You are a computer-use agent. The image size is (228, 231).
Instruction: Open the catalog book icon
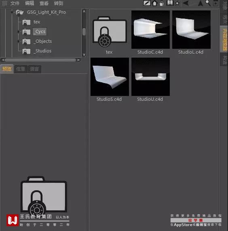(170, 3)
